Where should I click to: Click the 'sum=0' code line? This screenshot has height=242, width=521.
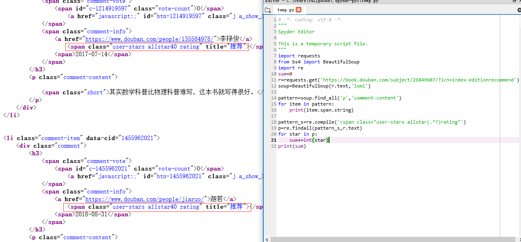[285, 74]
